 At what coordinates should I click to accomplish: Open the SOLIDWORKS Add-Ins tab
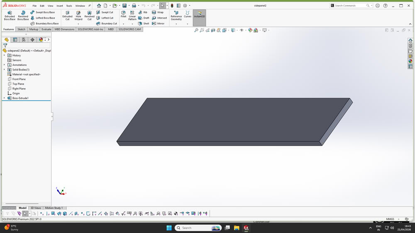point(90,29)
